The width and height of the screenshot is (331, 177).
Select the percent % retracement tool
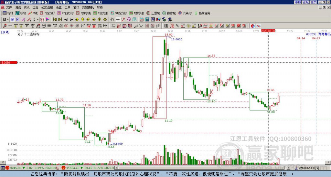[177, 26]
